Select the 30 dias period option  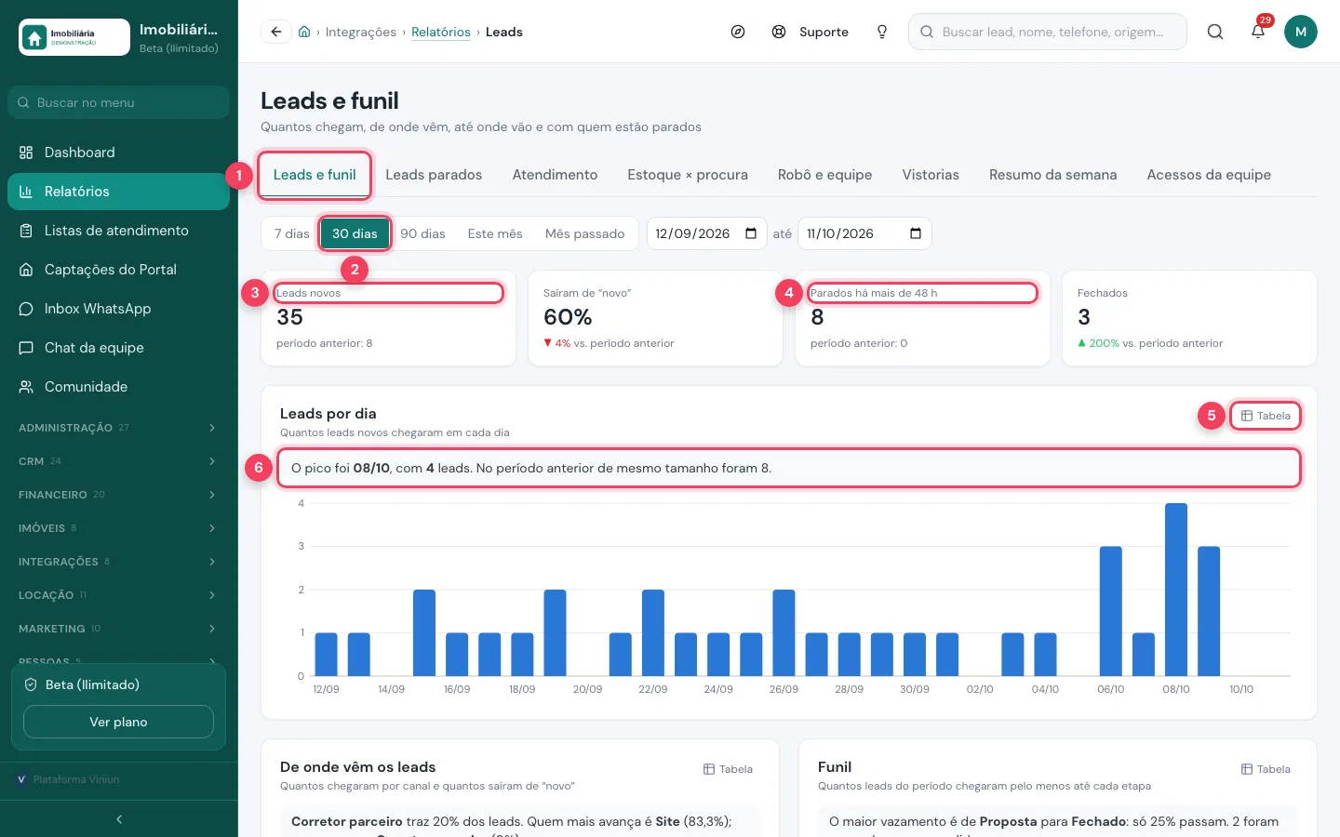click(355, 233)
